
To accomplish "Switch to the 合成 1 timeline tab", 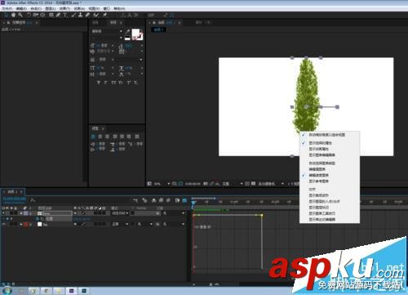I will [13, 192].
